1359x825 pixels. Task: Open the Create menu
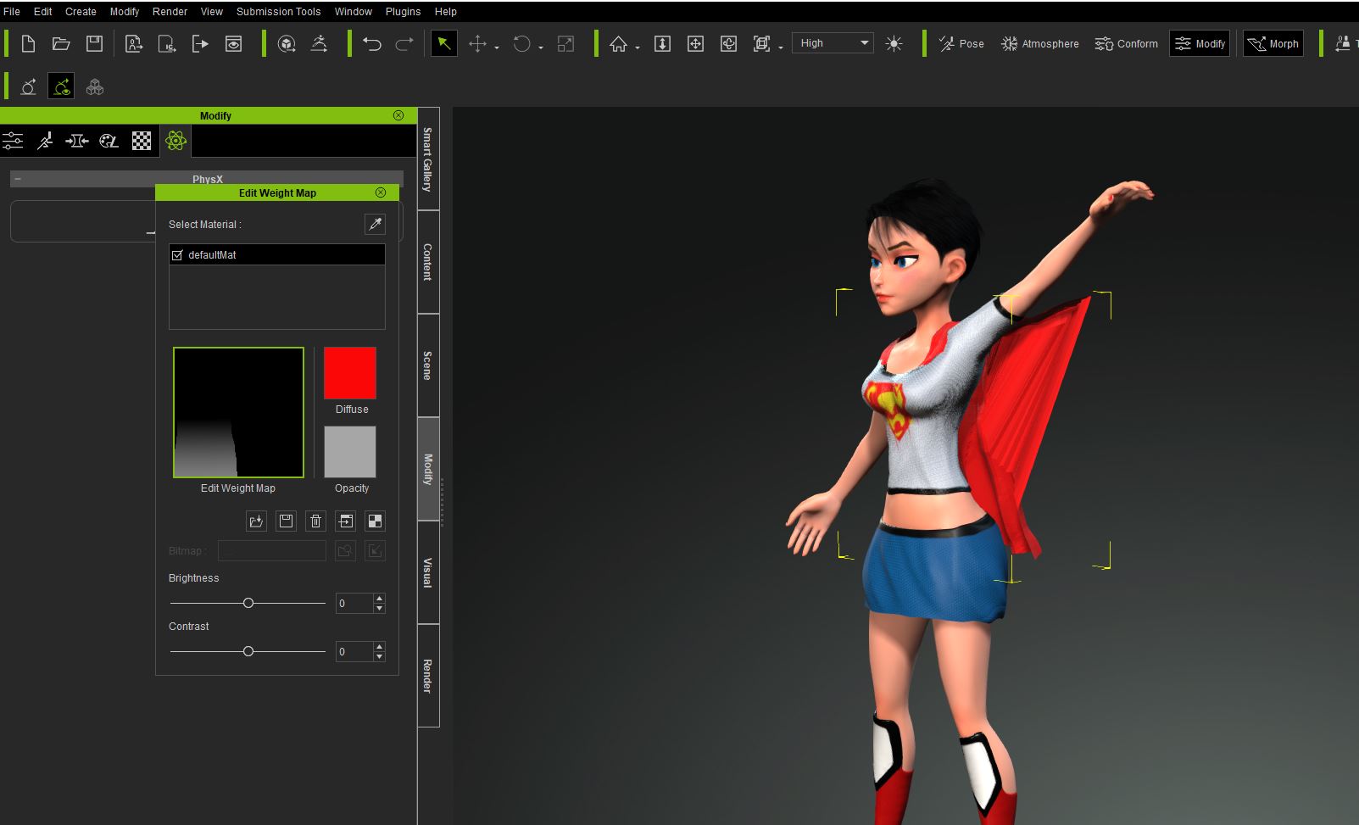(81, 12)
